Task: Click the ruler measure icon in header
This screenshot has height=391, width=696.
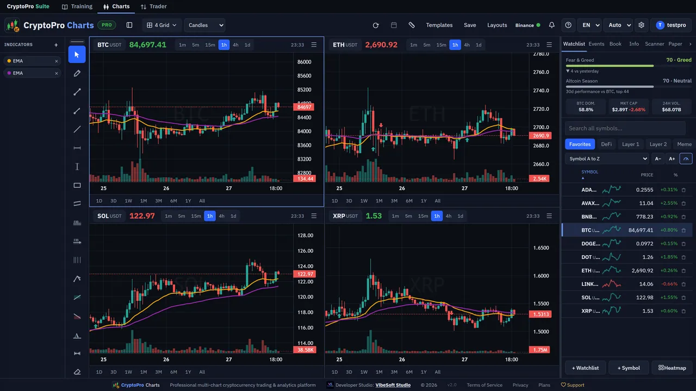Action: (x=412, y=25)
